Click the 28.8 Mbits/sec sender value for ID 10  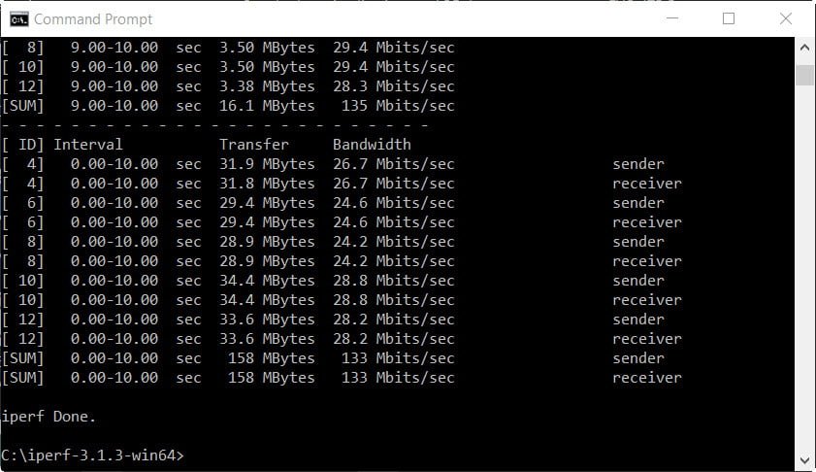click(393, 281)
